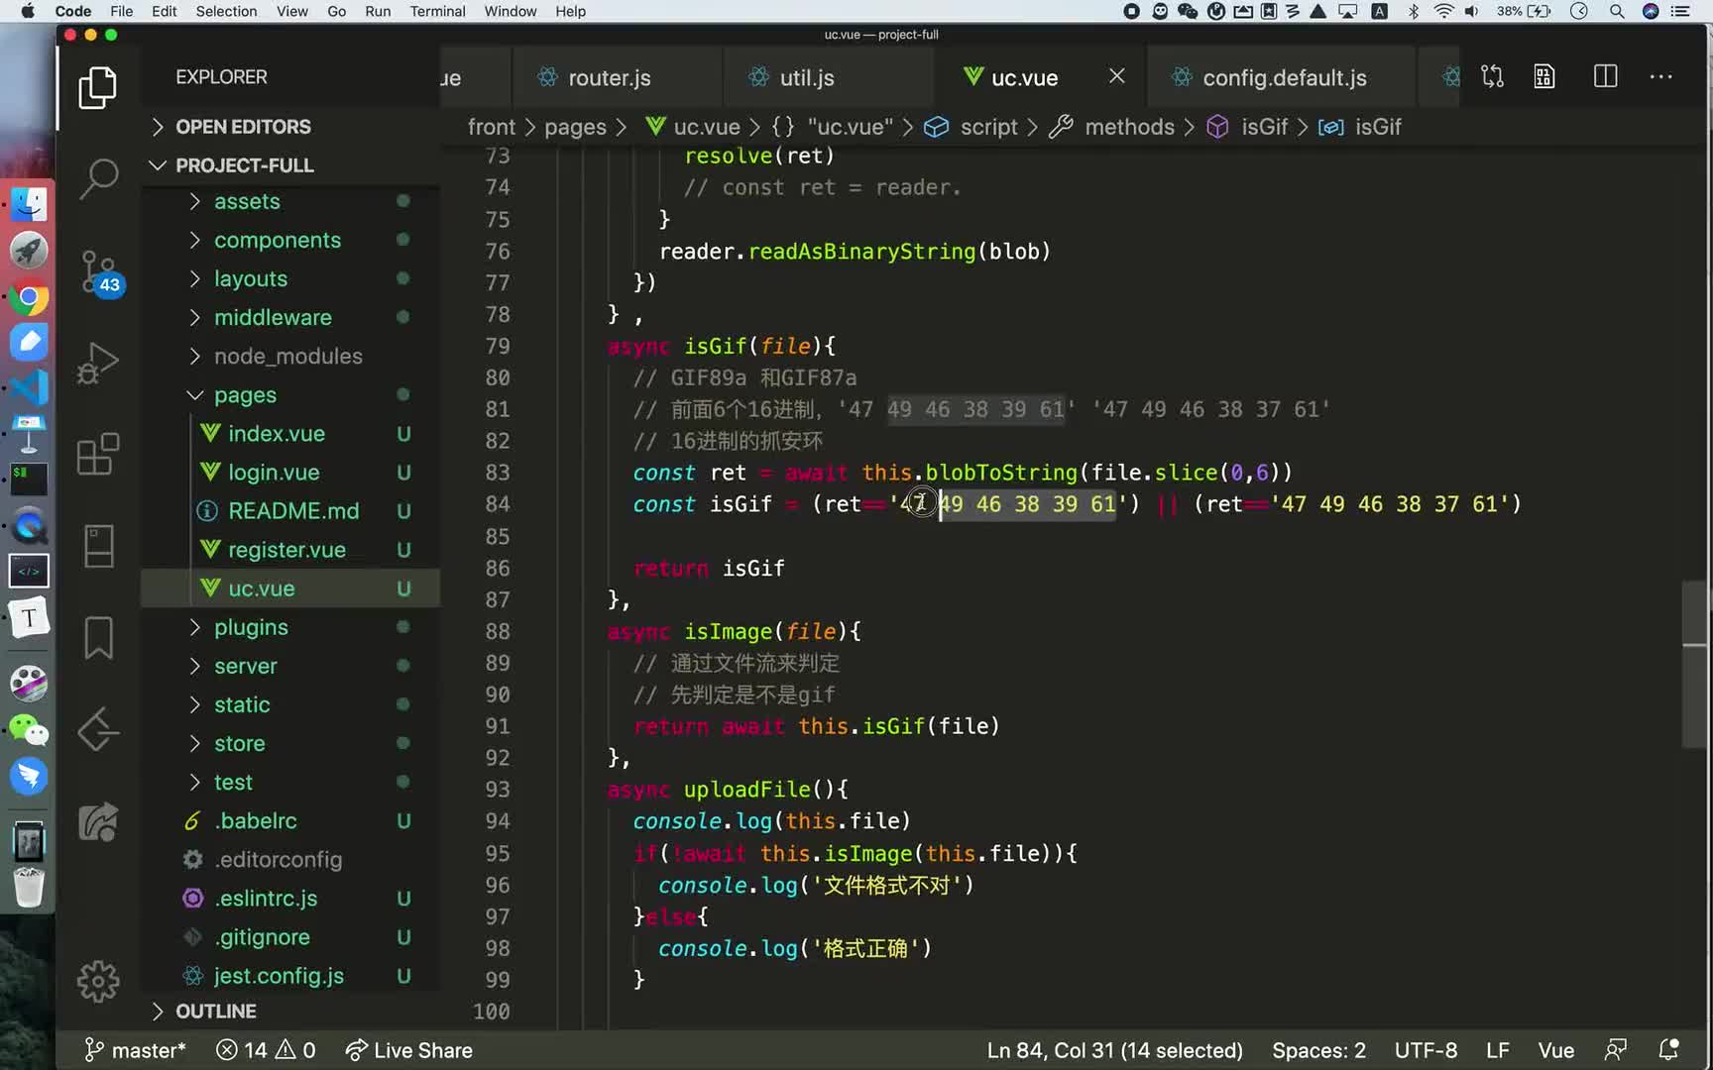Viewport: 1713px width, 1070px height.
Task: Switch to the router.js tab
Action: pyautogui.click(x=609, y=77)
